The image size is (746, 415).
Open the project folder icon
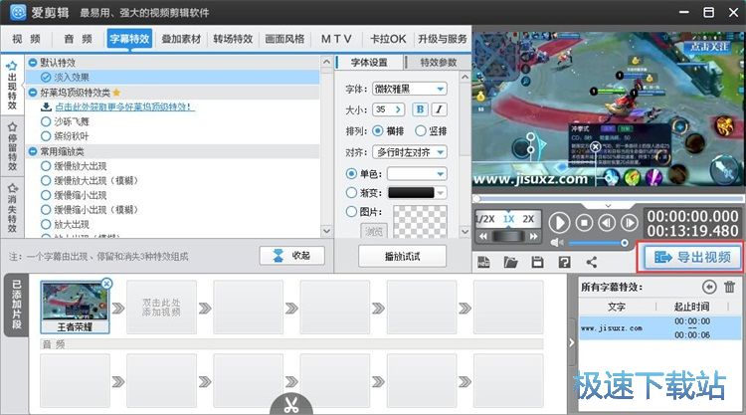pyautogui.click(x=511, y=262)
